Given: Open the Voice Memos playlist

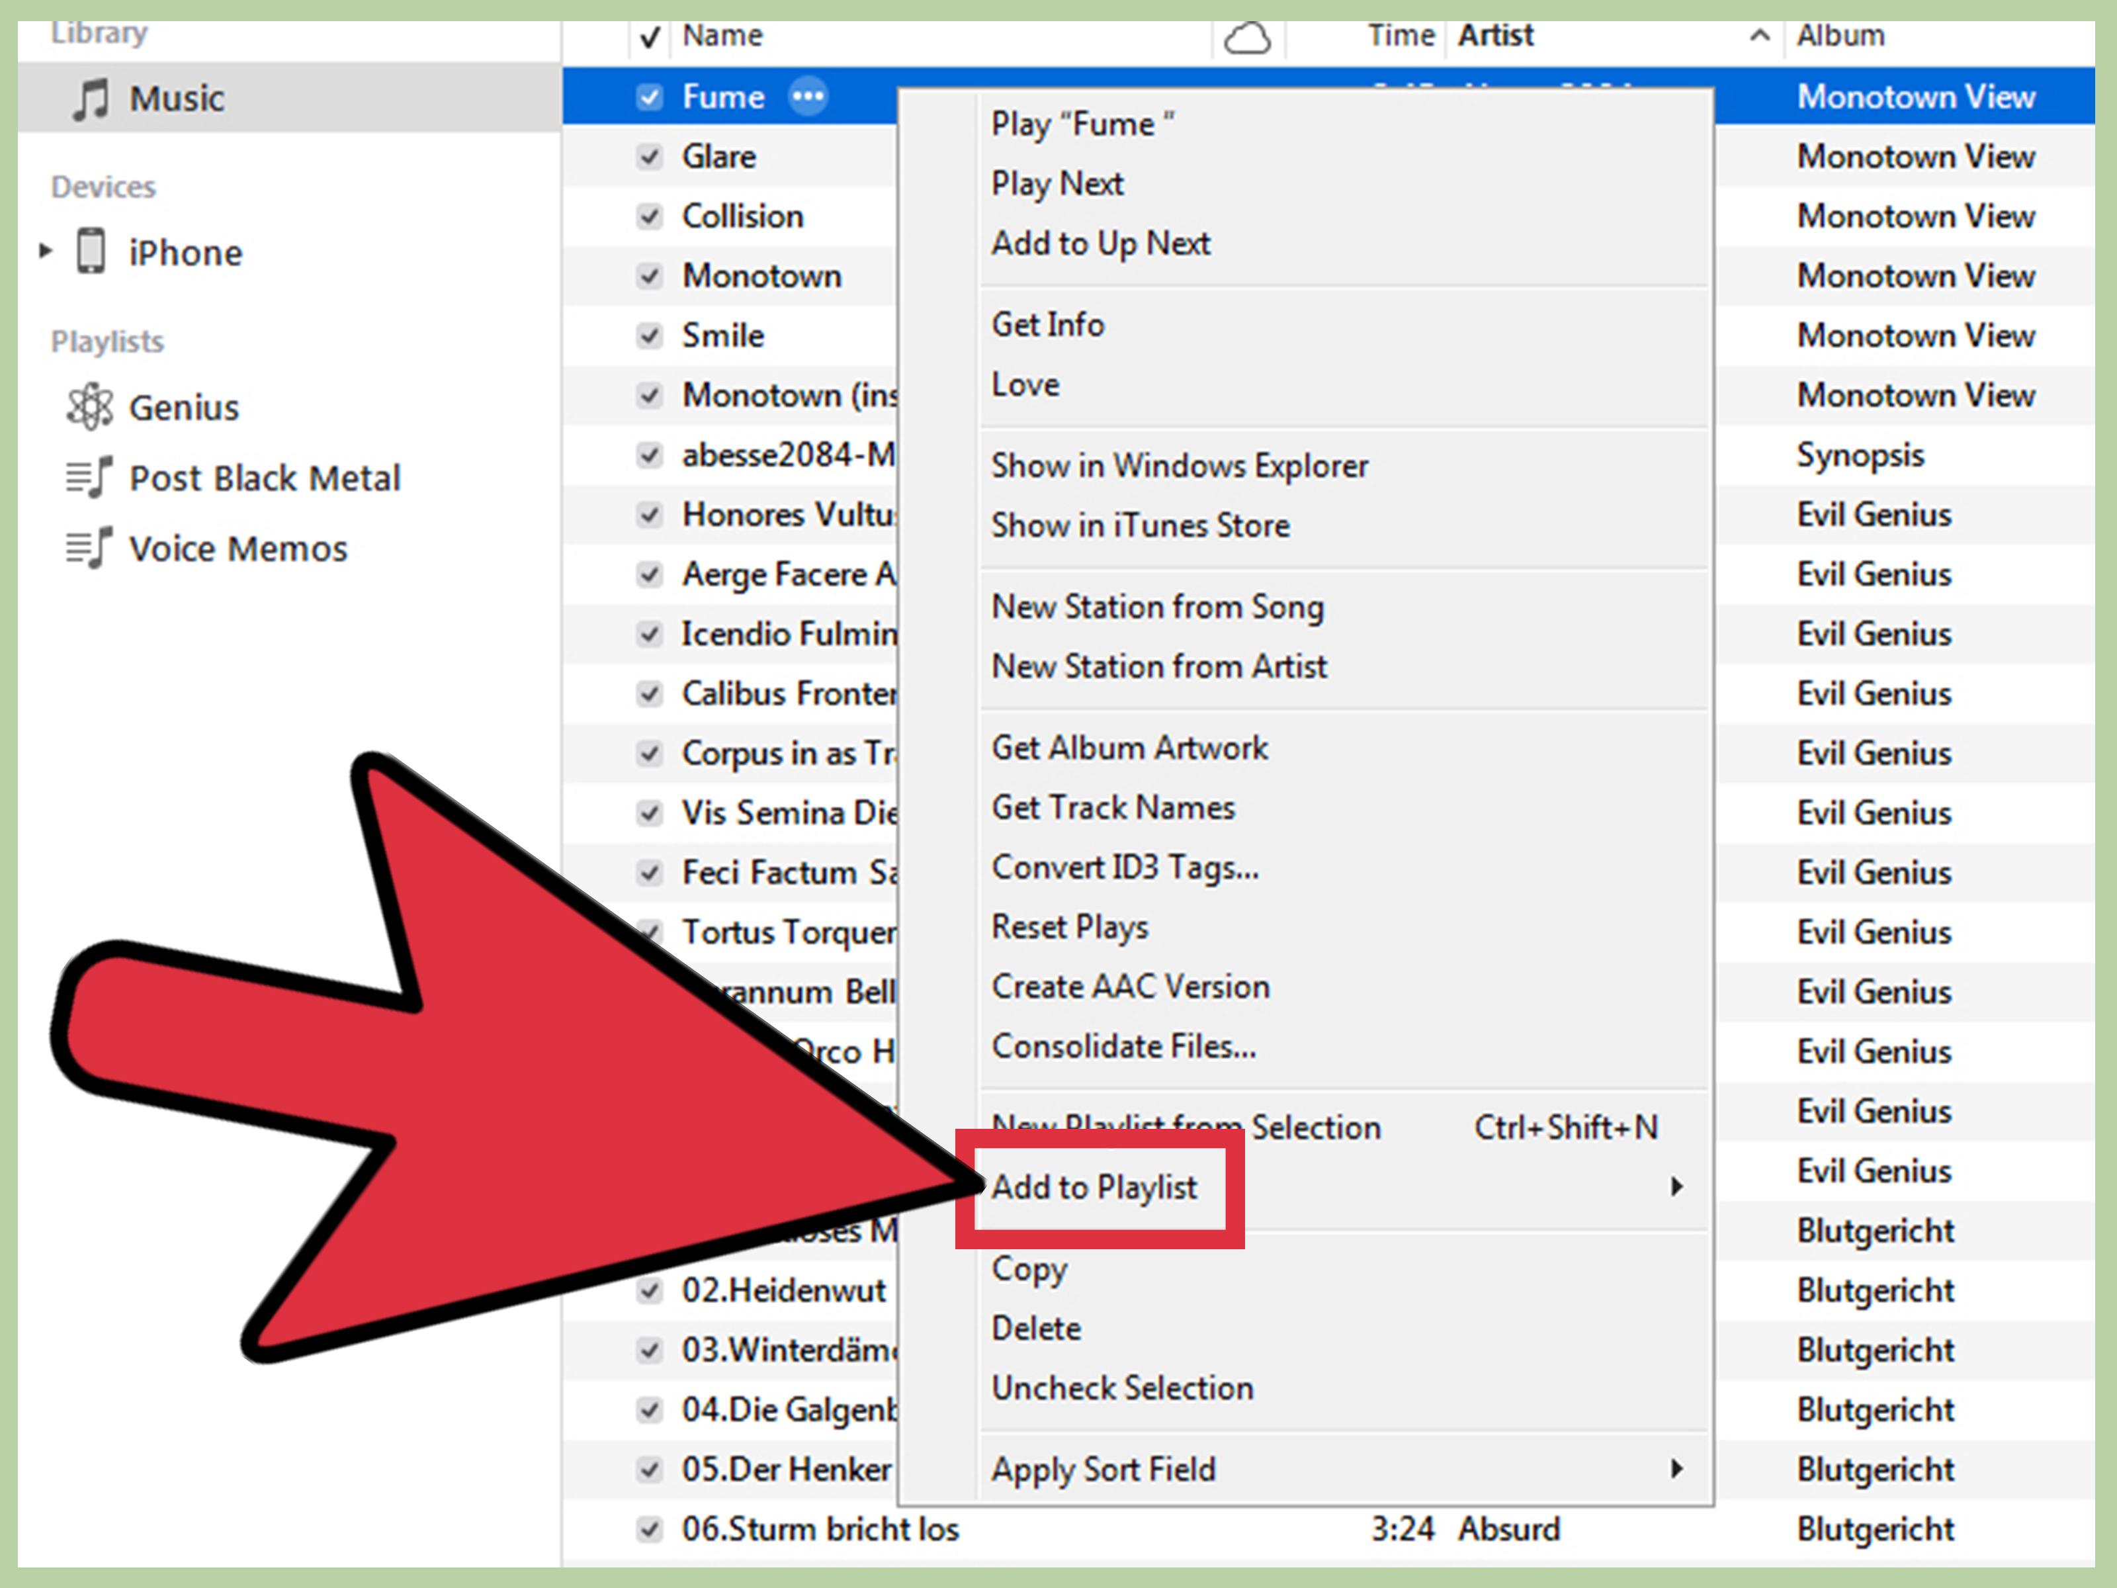Looking at the screenshot, I should click(238, 549).
